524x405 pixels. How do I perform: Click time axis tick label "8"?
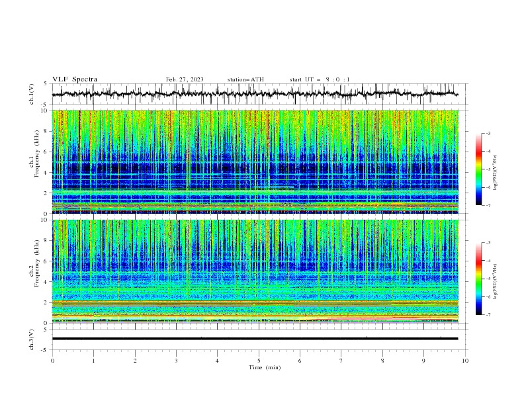[x=382, y=361]
